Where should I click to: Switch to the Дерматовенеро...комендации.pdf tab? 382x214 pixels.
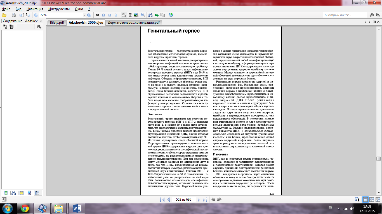(134, 23)
